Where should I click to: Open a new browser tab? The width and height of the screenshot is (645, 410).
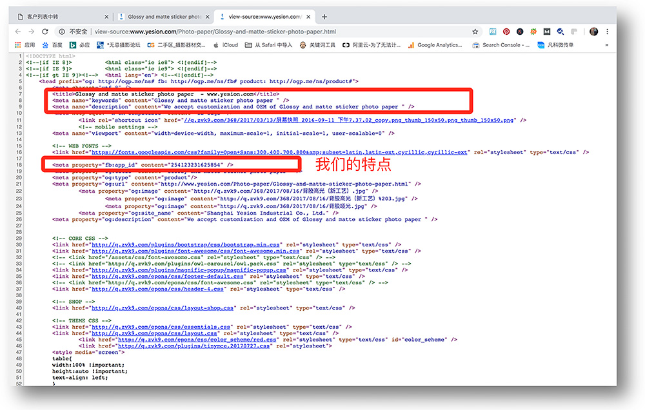coord(324,17)
